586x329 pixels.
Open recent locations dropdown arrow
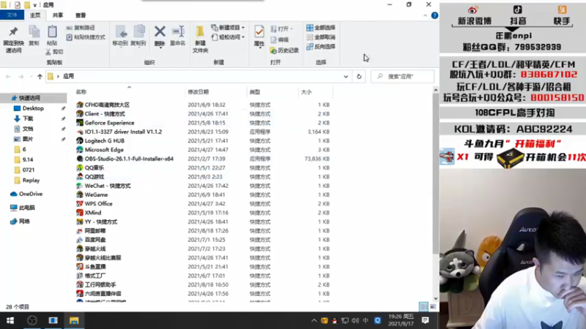pyautogui.click(x=31, y=77)
